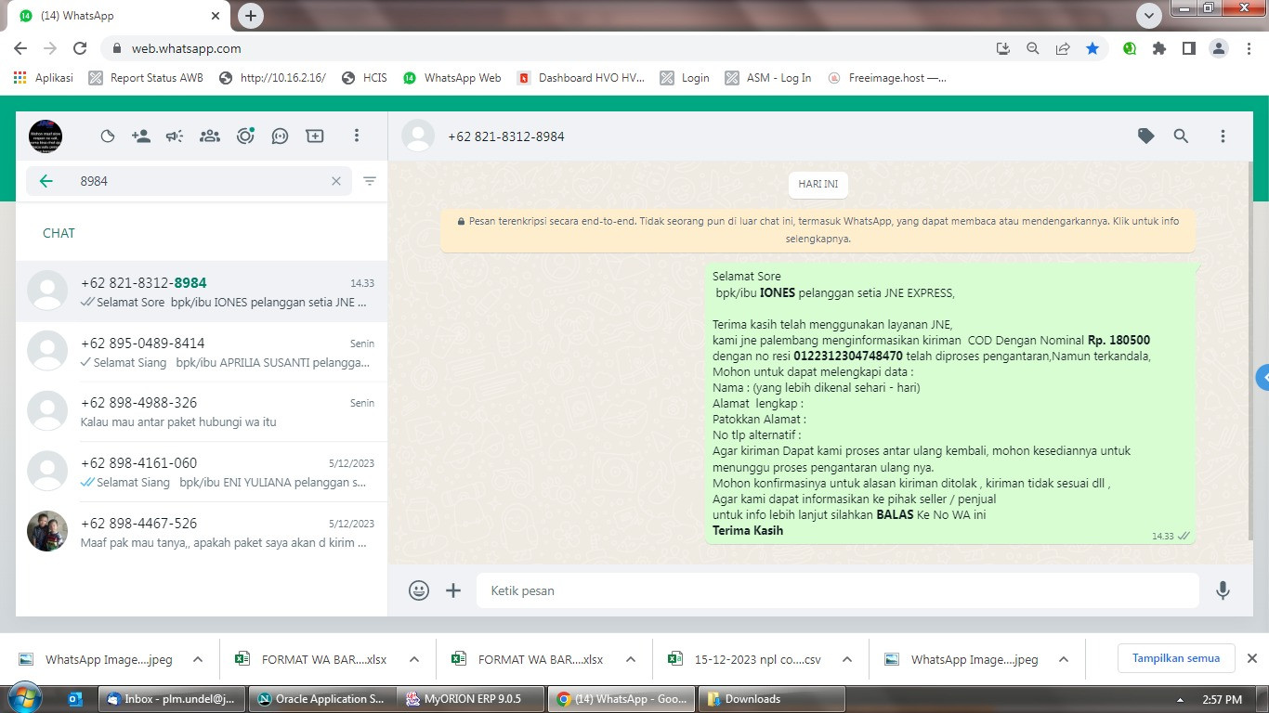Go back in browser history
Screen dimensions: 1269x713
pyautogui.click(x=20, y=48)
